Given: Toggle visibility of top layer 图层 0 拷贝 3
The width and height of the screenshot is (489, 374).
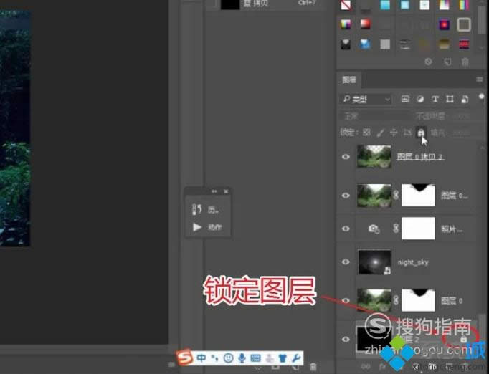Looking at the screenshot, I should click(346, 156).
